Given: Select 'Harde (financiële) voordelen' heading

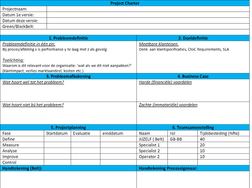Looking at the screenshot, I should point(165,82).
